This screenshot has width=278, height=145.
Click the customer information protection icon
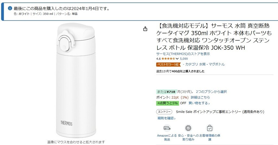click(210, 128)
